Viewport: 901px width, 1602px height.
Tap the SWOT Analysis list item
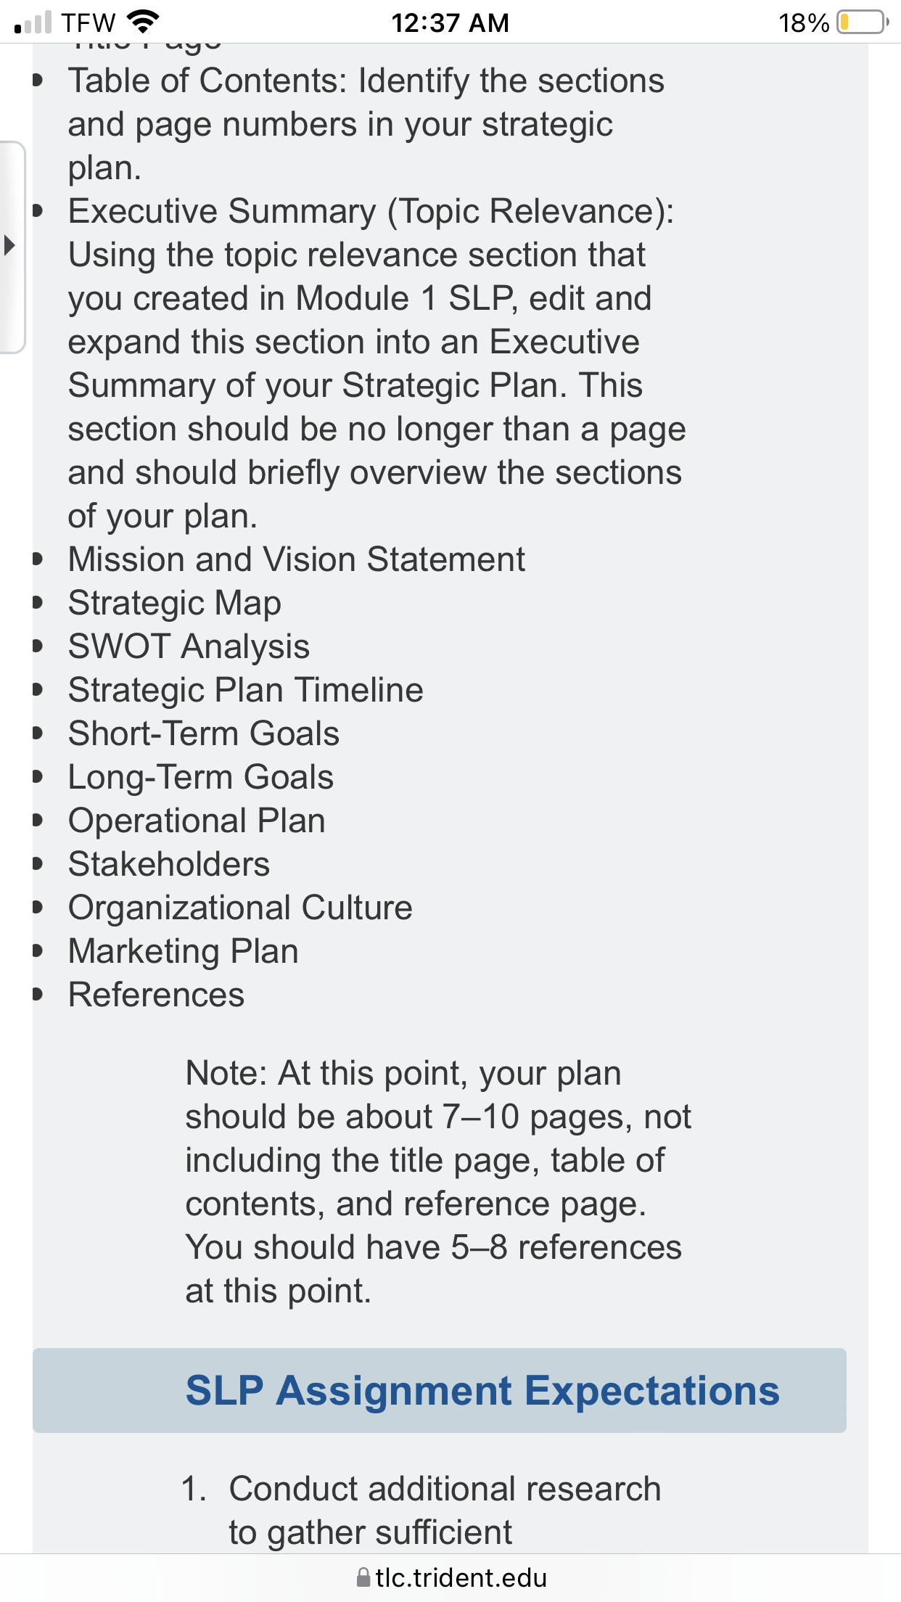click(x=189, y=646)
